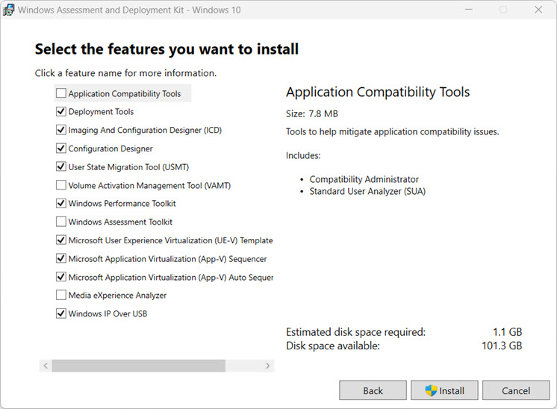Disable the Configuration Designer feature checkbox
Image resolution: width=557 pixels, height=409 pixels.
pos(60,149)
